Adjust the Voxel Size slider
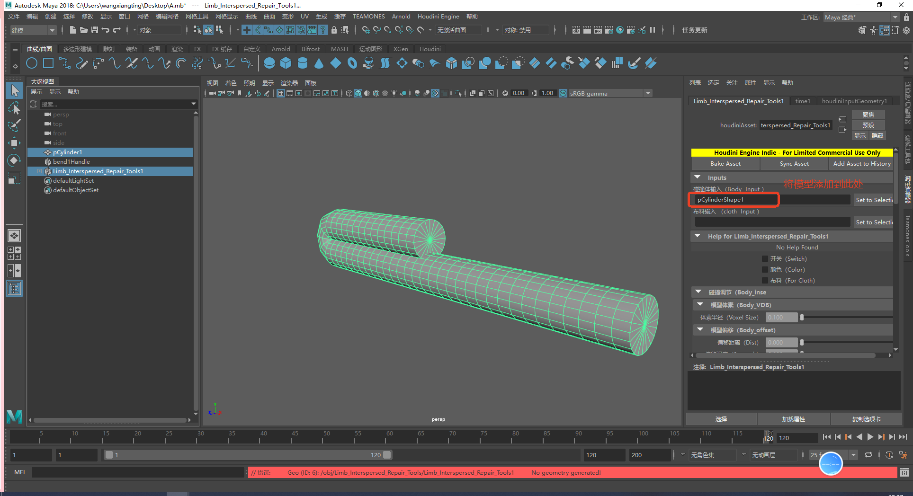Image resolution: width=913 pixels, height=496 pixels. [802, 318]
